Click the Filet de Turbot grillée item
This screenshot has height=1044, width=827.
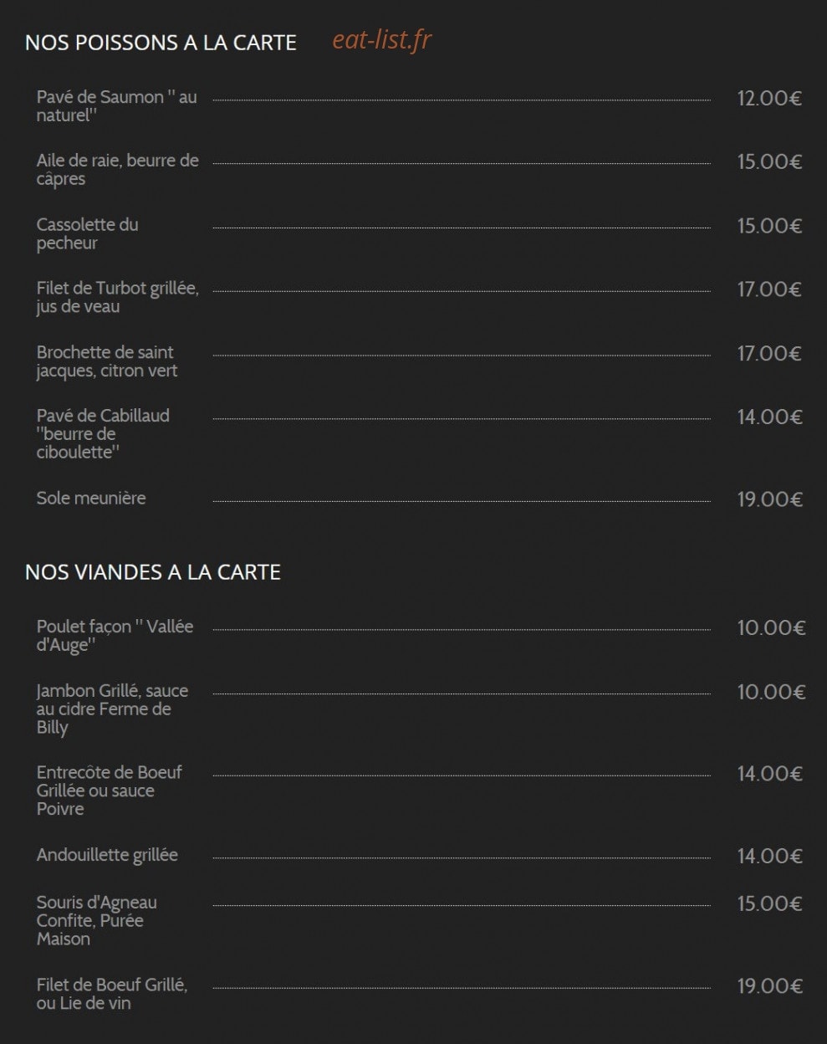point(118,298)
